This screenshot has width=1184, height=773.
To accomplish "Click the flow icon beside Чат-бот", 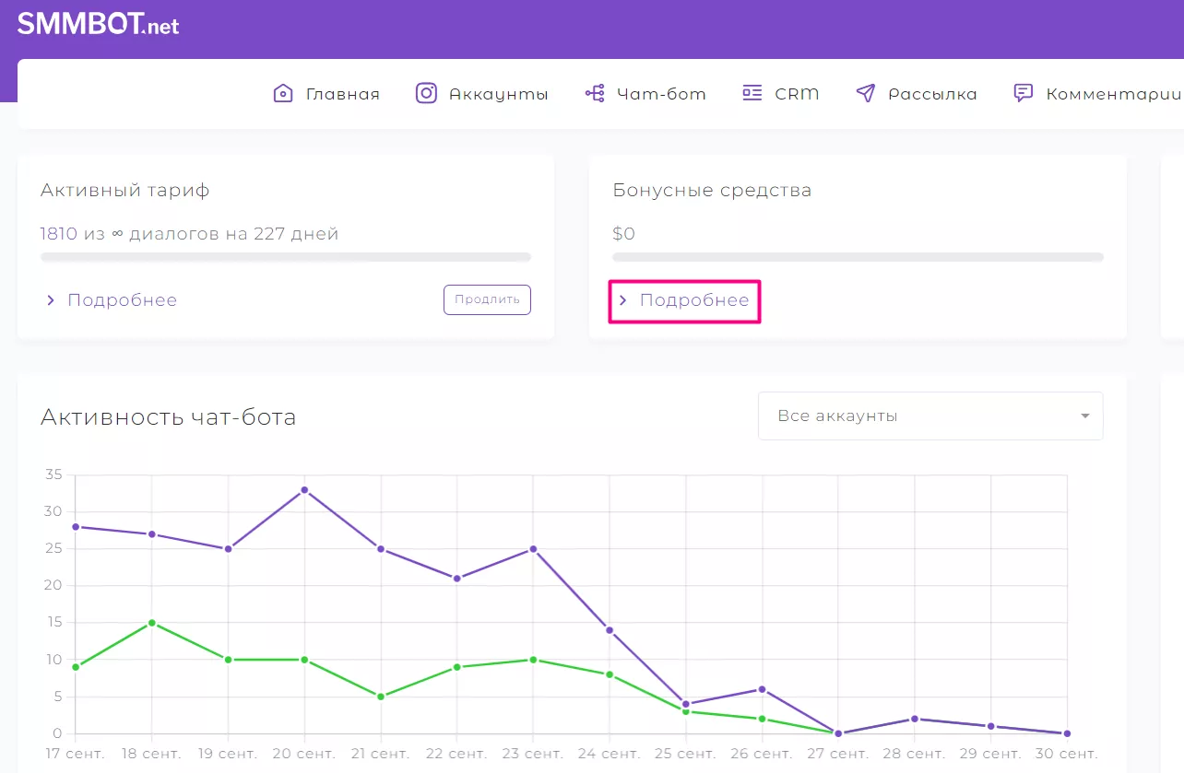I will pos(595,93).
